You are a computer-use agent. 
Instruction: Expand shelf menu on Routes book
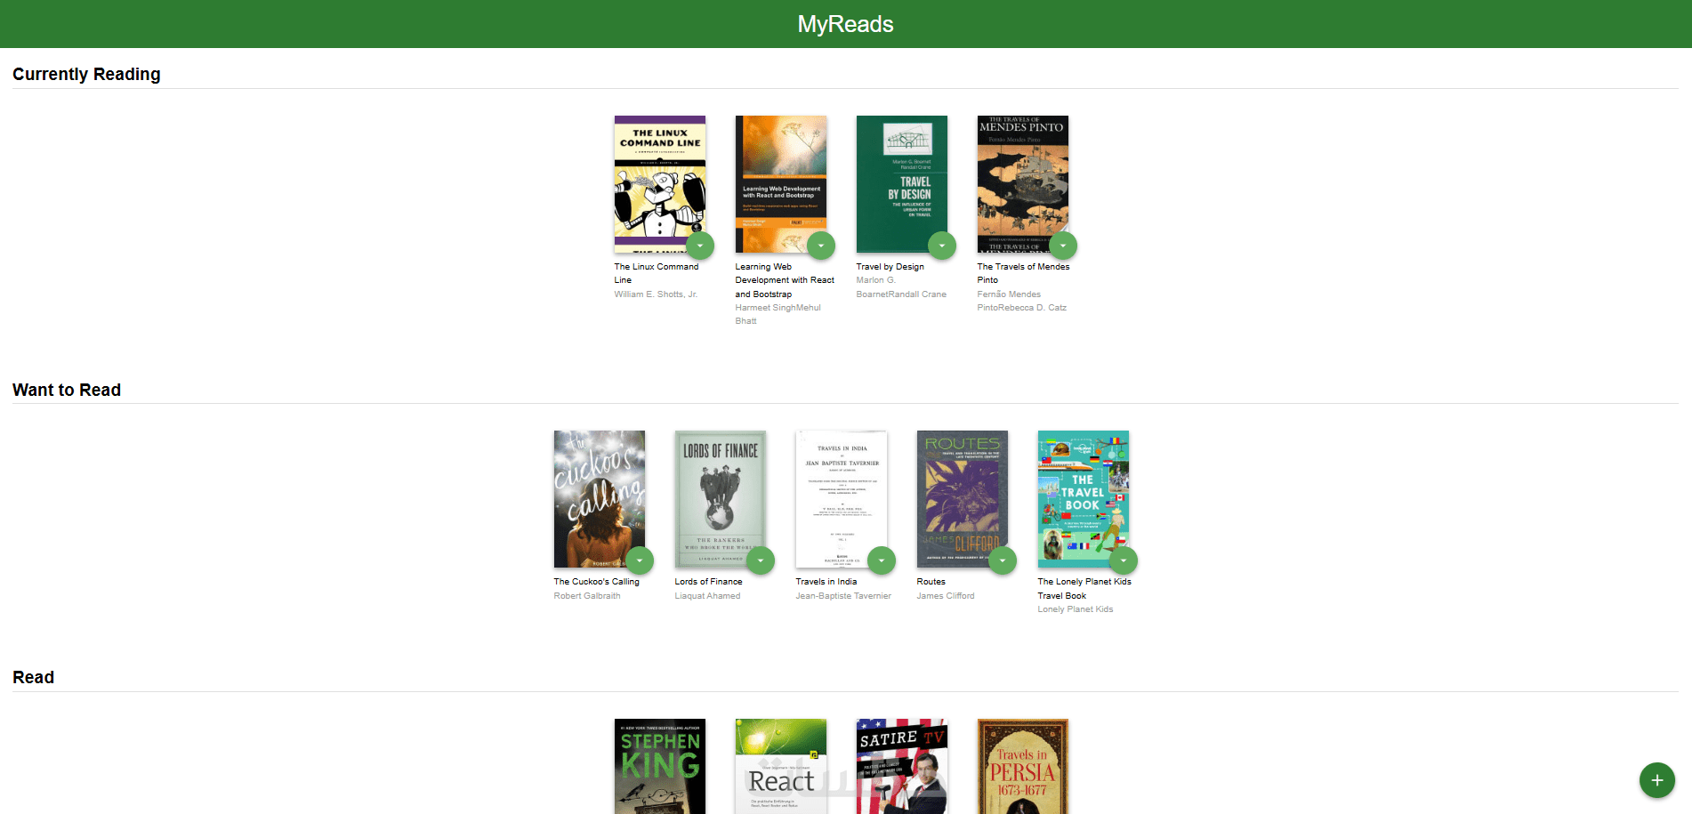coord(1003,560)
